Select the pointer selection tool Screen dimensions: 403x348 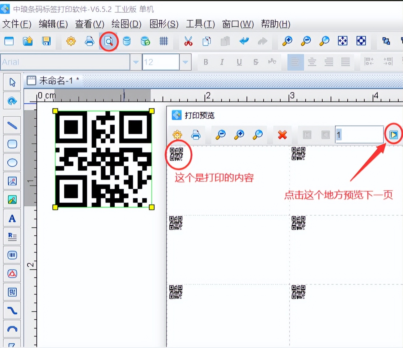click(x=12, y=82)
